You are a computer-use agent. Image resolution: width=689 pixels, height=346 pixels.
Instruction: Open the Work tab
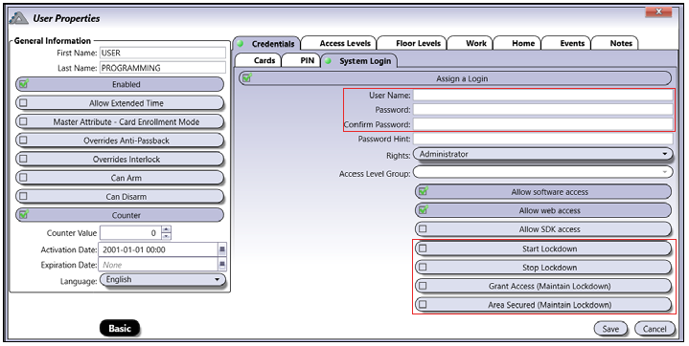pos(471,43)
